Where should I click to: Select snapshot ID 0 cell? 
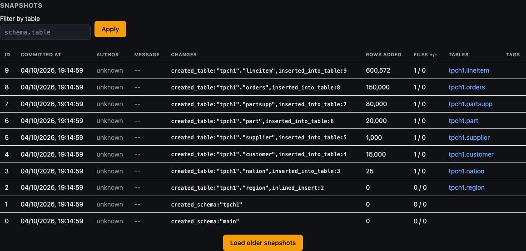point(7,221)
